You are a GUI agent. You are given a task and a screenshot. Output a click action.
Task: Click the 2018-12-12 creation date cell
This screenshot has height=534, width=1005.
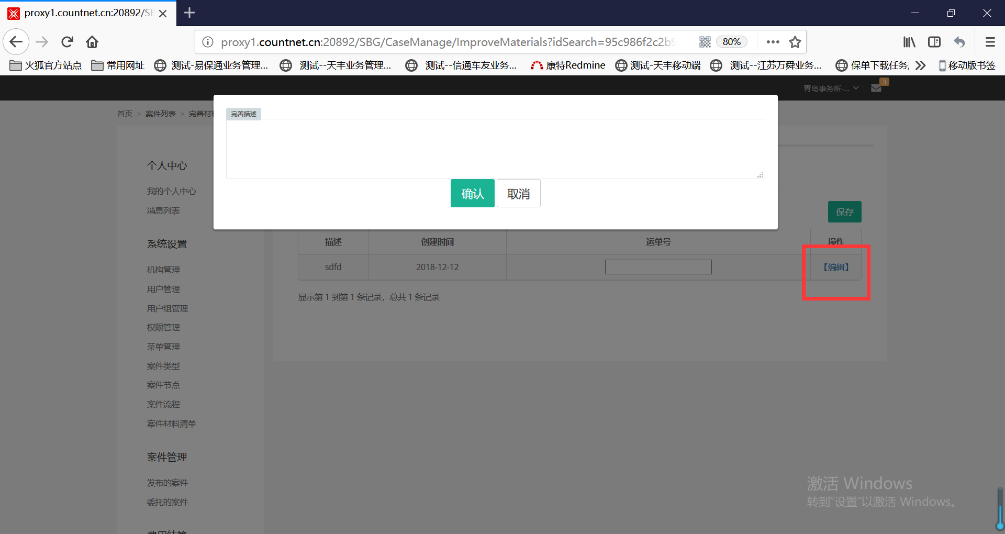(438, 268)
